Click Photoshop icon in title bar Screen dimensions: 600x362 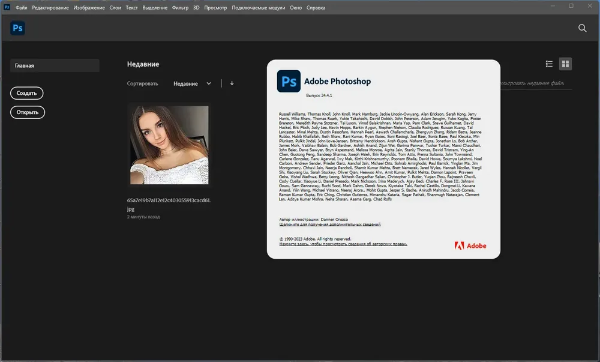(x=7, y=7)
